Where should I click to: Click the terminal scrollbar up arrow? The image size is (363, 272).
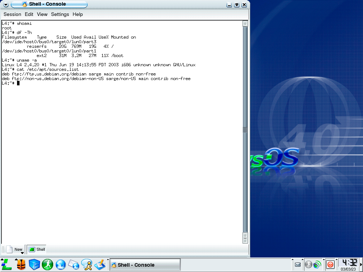tap(245, 24)
